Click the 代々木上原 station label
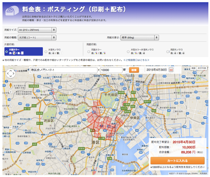The image size is (210, 177). click(x=25, y=119)
